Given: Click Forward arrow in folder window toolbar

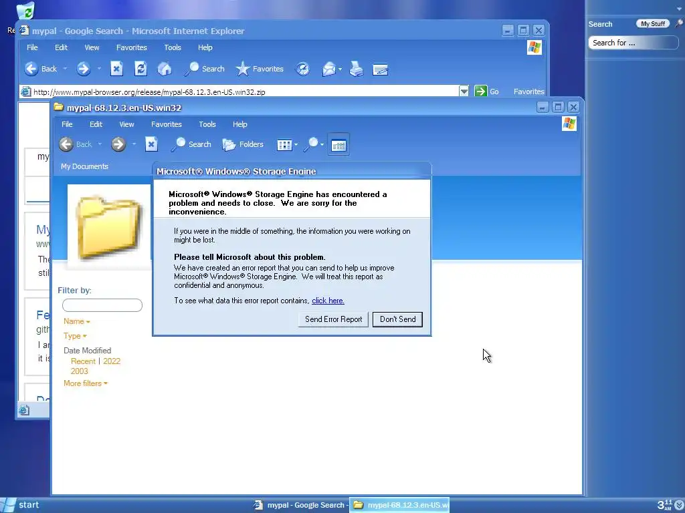Looking at the screenshot, I should point(118,144).
